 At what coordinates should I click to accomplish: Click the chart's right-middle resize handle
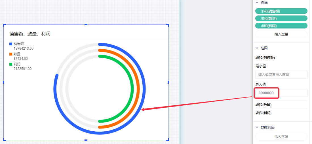coord(168,82)
